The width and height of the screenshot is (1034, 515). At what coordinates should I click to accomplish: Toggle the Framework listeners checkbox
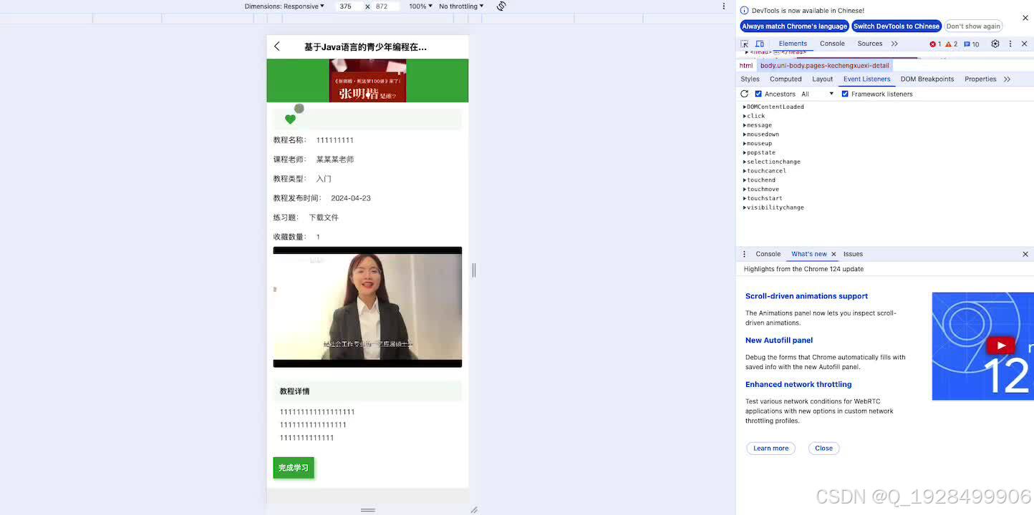coord(845,94)
